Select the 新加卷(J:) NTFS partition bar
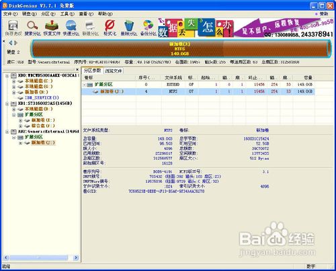Screen dimensions: 336x271 point(181,49)
